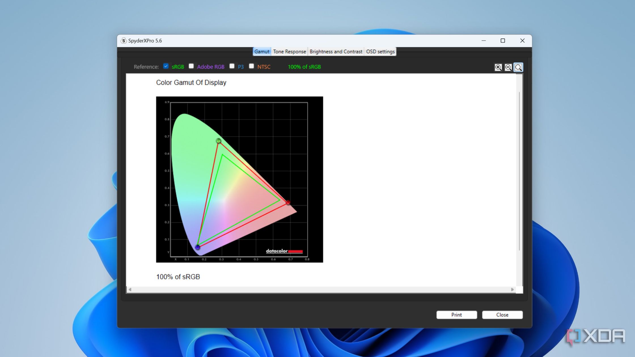Click the red primary point on chart
This screenshot has height=357, width=635.
[x=288, y=202]
